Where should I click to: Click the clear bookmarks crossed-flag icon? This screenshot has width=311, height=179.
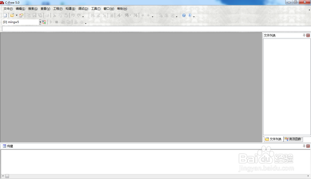[x=135, y=15]
